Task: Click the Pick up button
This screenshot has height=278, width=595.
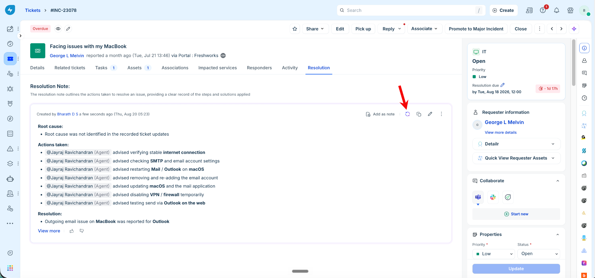Action: coord(363,29)
